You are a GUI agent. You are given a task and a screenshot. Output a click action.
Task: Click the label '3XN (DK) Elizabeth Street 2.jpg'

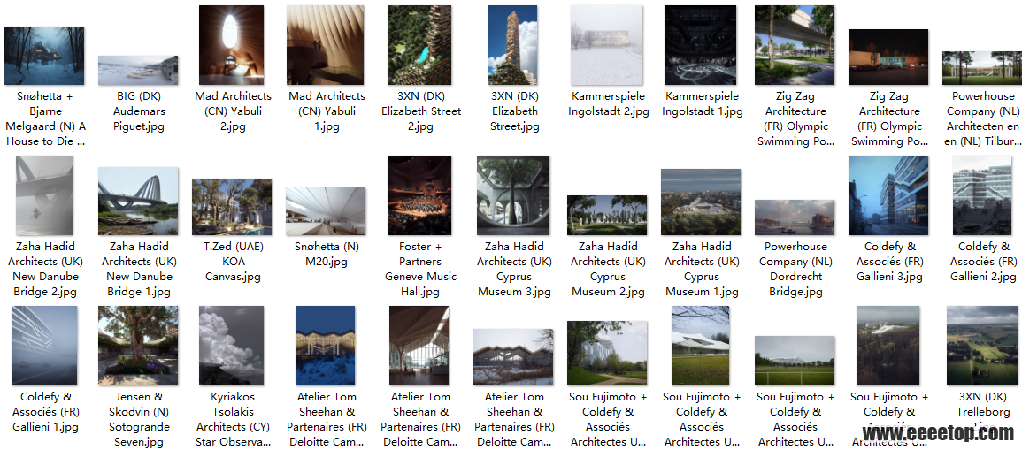point(420,111)
